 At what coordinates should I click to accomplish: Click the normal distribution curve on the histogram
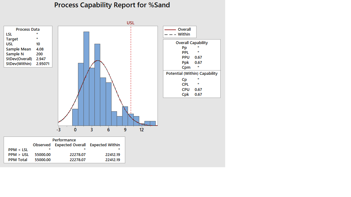(97, 61)
